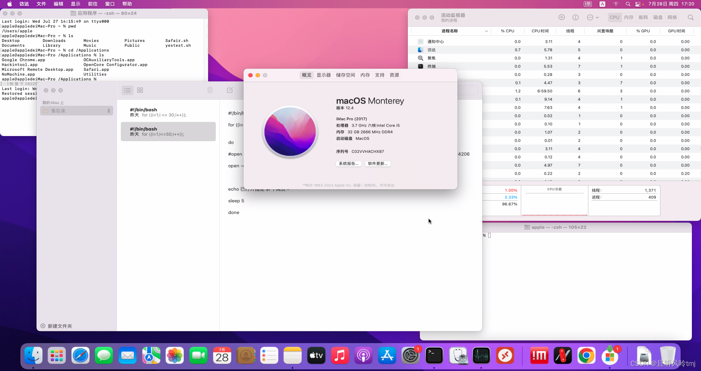
Task: Select the 通知中心 process row
Action: pos(554,42)
